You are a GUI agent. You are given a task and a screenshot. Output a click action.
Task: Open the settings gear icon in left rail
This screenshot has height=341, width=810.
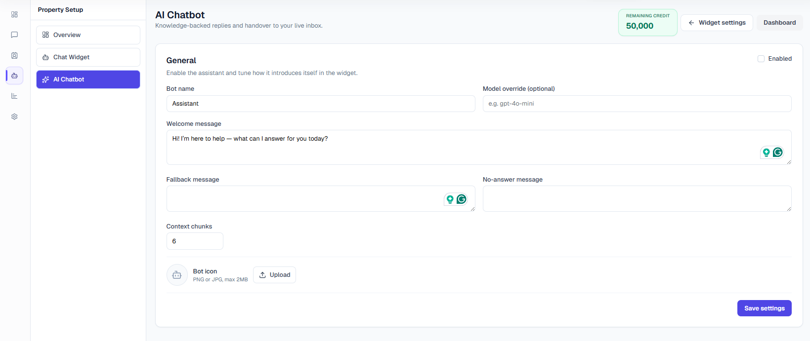[x=14, y=116]
